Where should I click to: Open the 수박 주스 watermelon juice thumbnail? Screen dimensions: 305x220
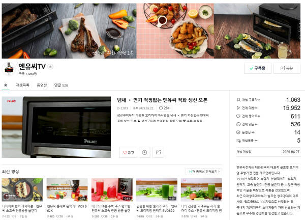112,190
